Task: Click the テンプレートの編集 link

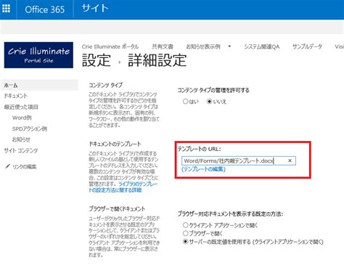Action: 203,169
